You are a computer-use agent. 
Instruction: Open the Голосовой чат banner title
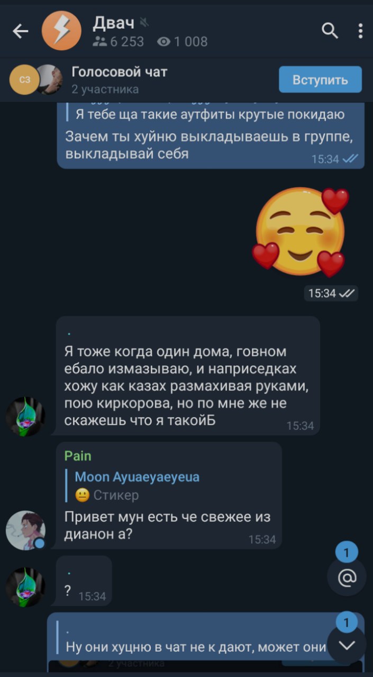click(x=120, y=72)
